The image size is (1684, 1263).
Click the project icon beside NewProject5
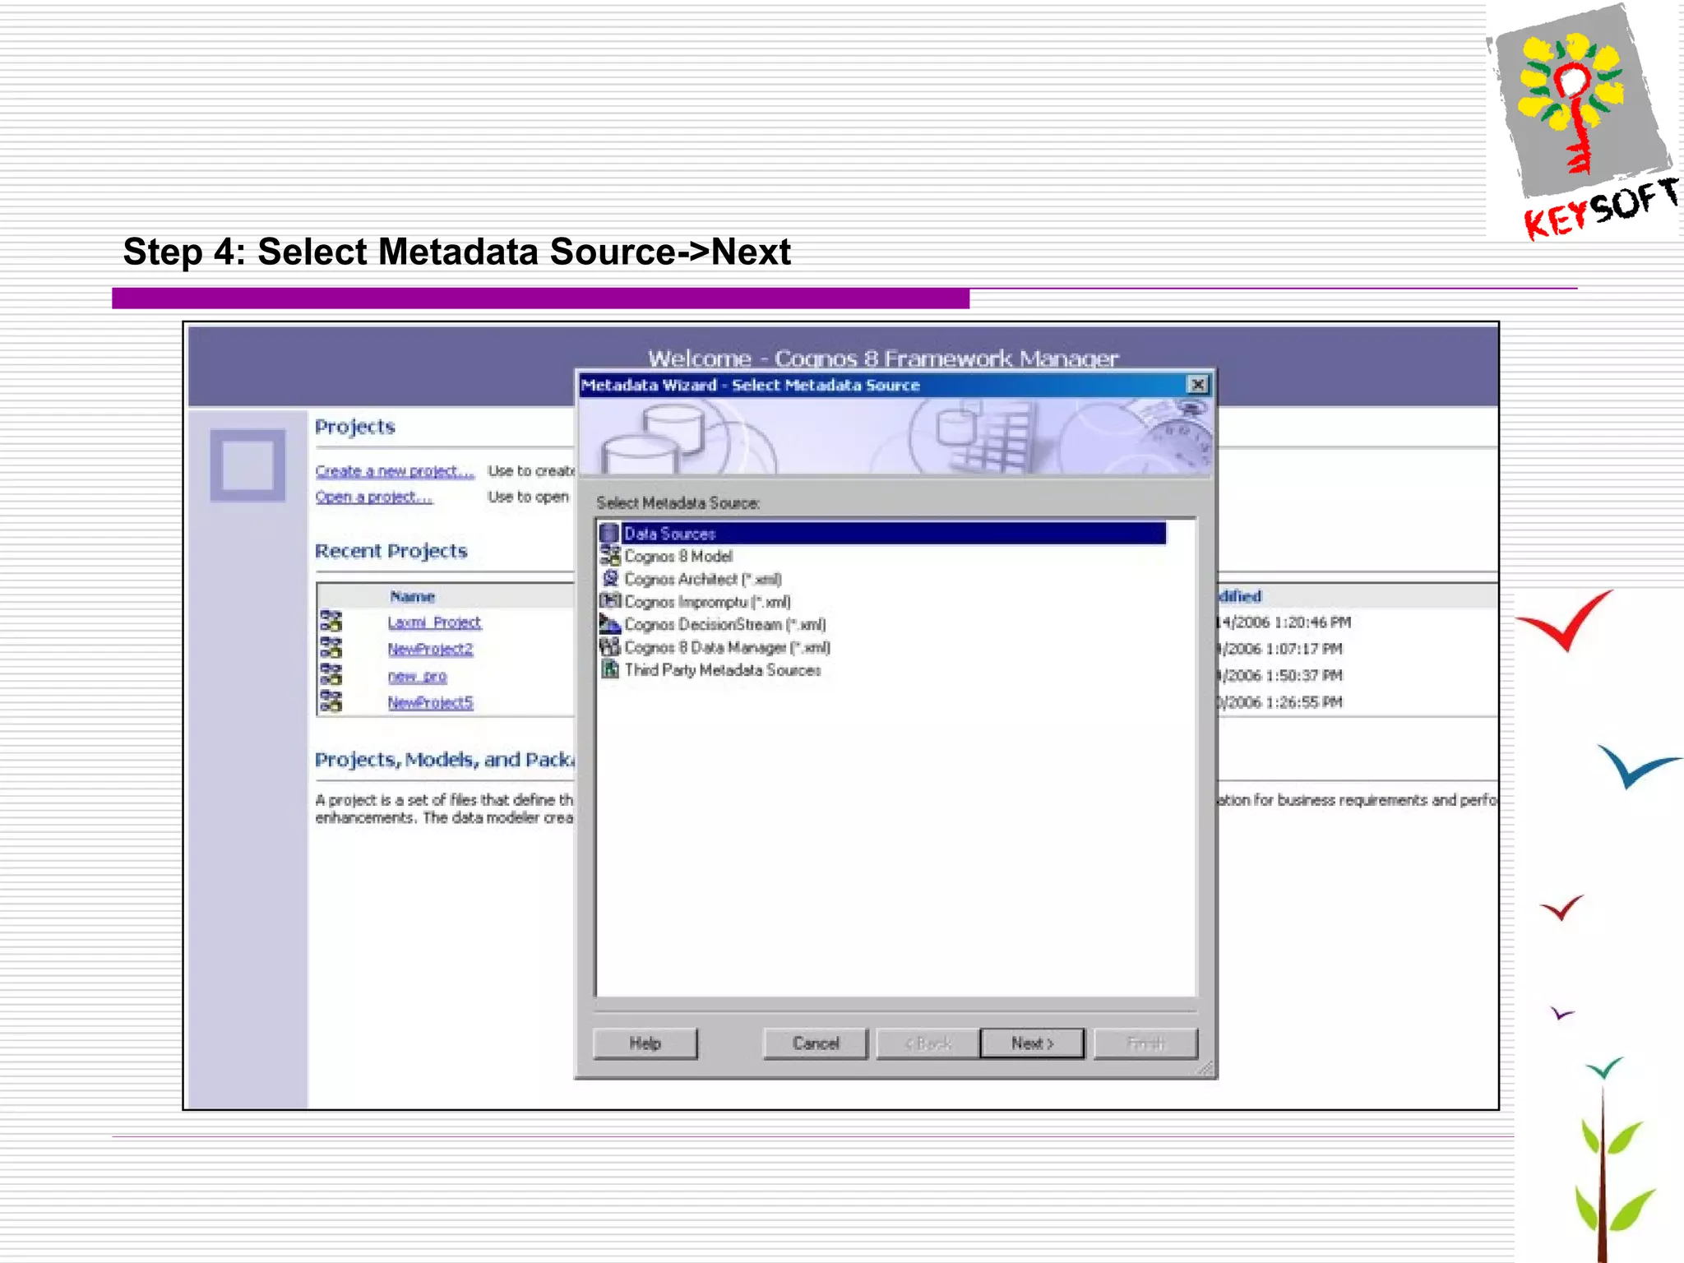point(331,701)
